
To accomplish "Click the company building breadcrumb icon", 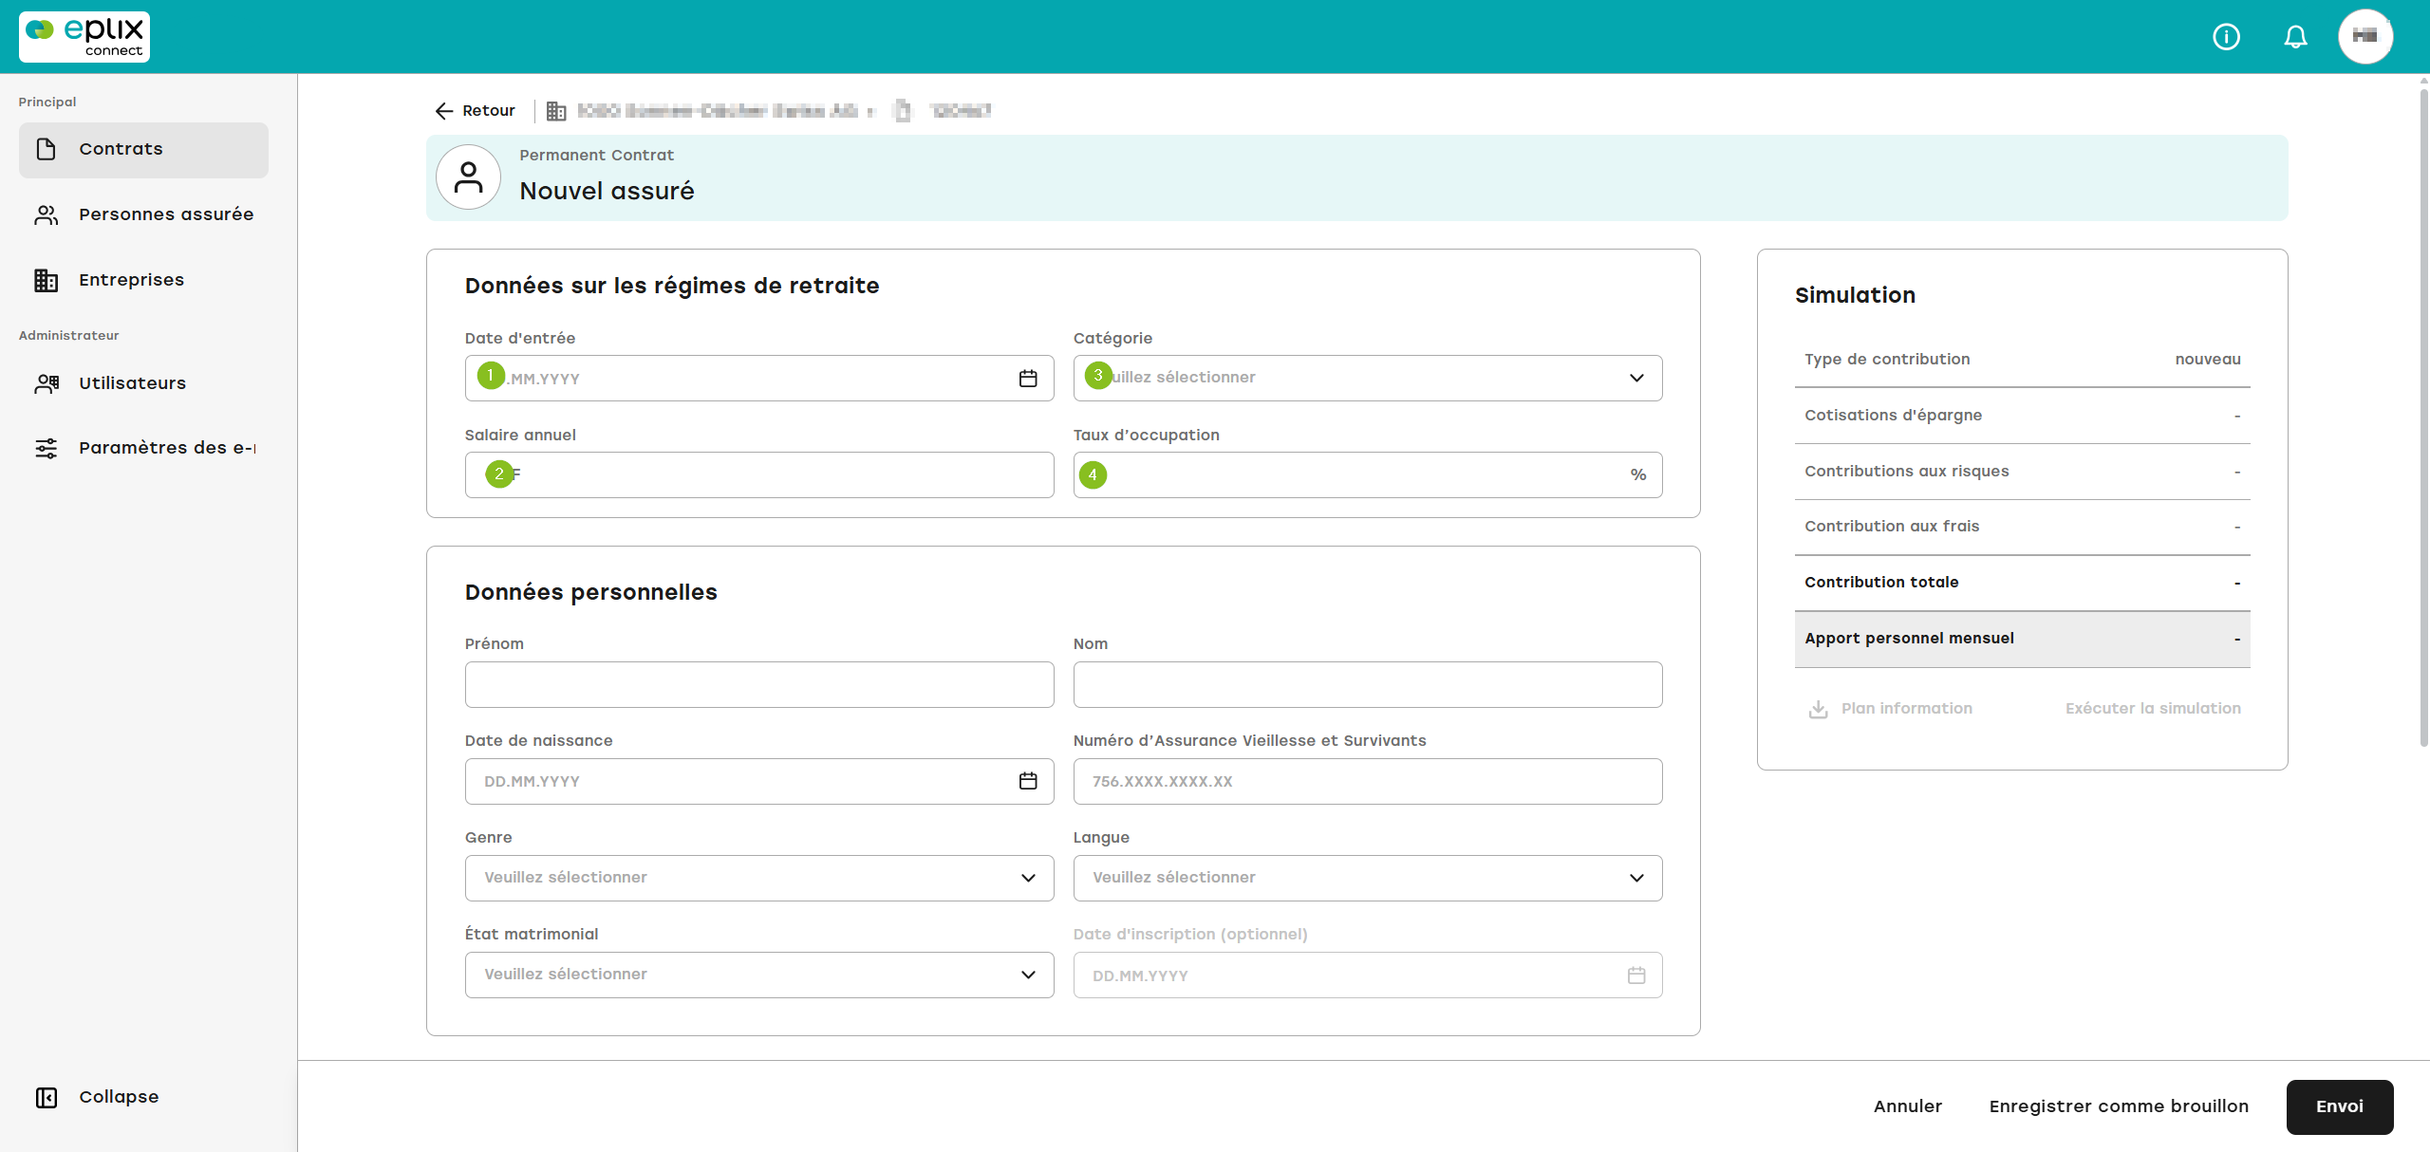I will coord(556,111).
